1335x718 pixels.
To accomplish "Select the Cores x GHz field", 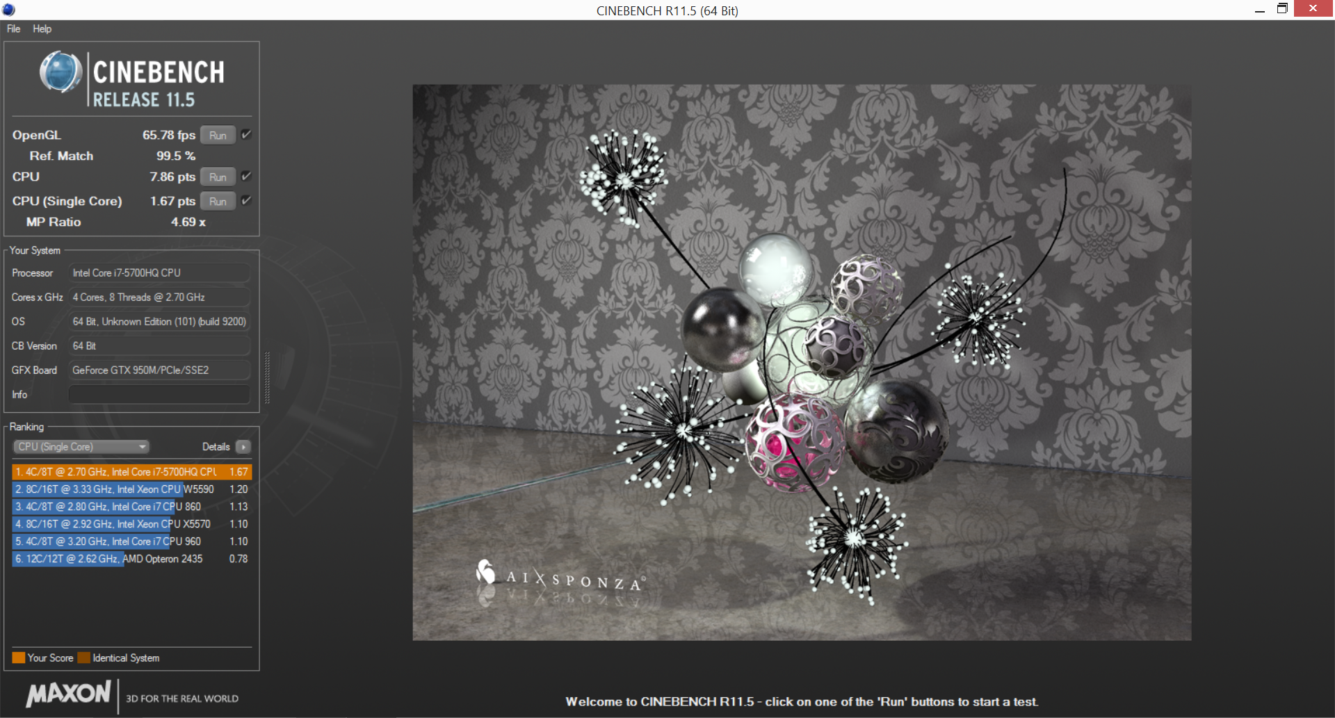I will click(159, 297).
